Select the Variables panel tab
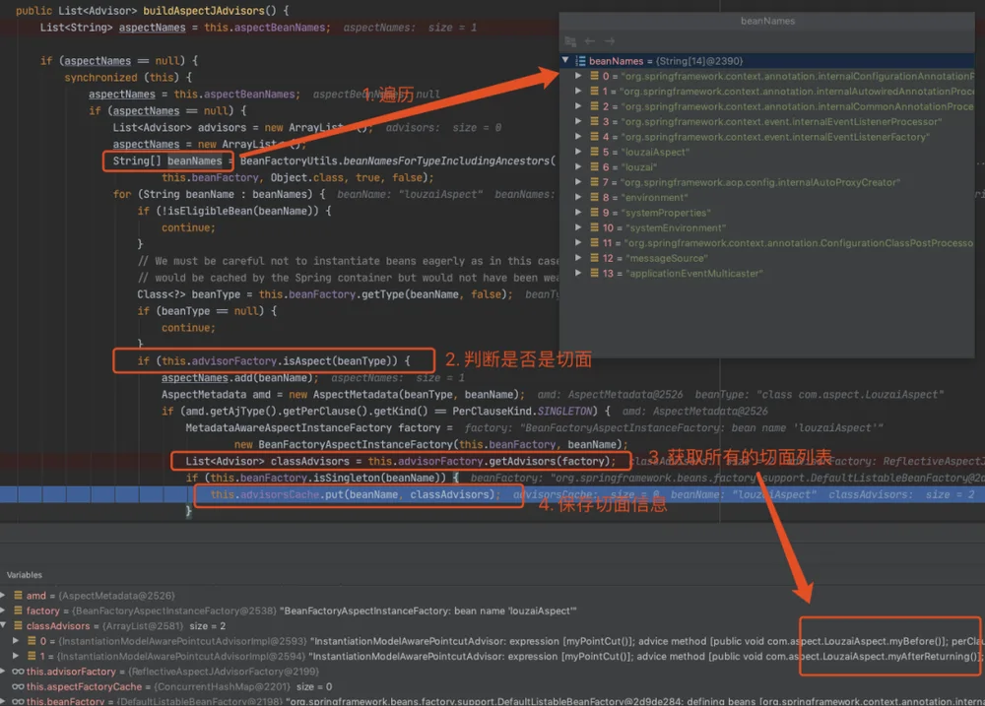 [25, 575]
